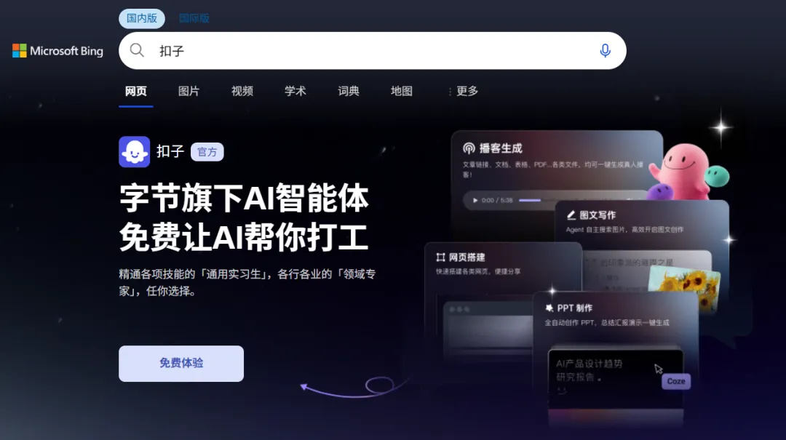Start voice search with microphone icon
The height and width of the screenshot is (440, 786).
[605, 51]
